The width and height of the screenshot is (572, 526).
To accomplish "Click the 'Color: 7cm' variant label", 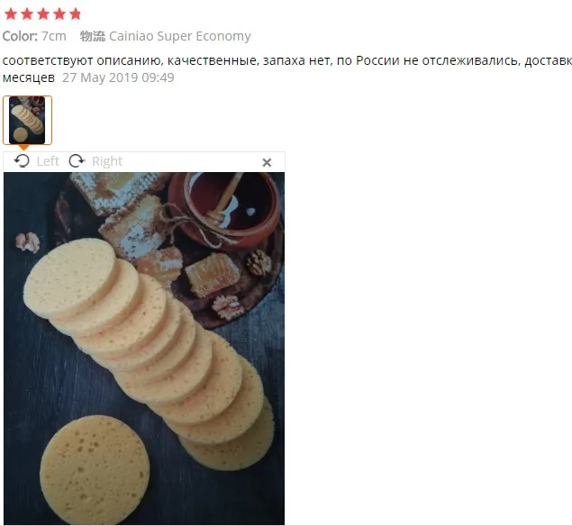I will click(34, 36).
